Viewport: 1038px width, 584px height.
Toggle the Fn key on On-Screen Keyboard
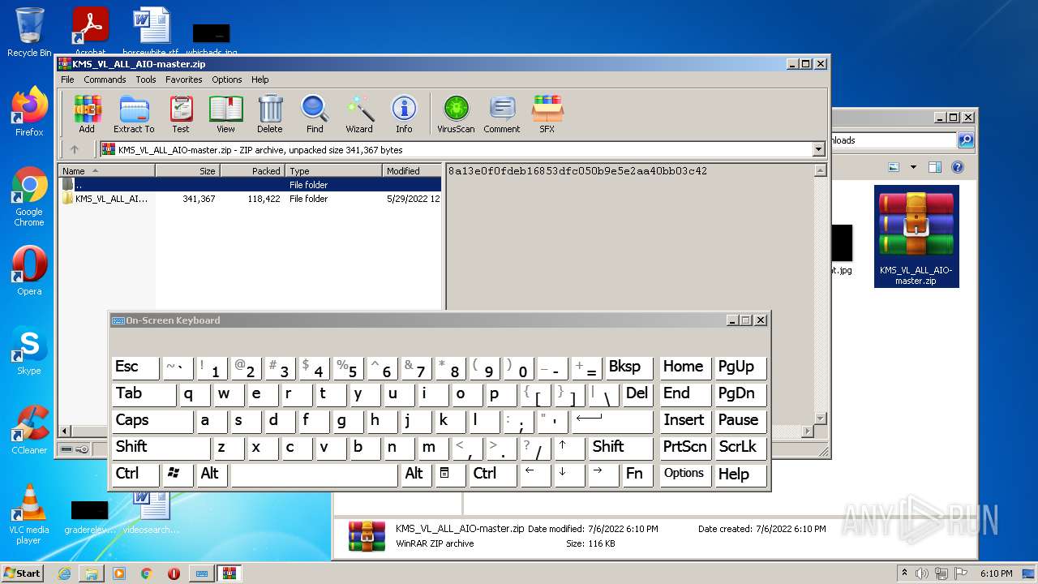pos(637,474)
